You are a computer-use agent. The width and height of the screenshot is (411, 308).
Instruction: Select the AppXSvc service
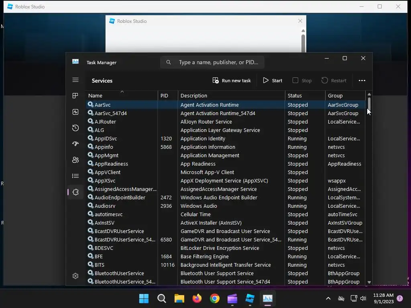coord(226,180)
